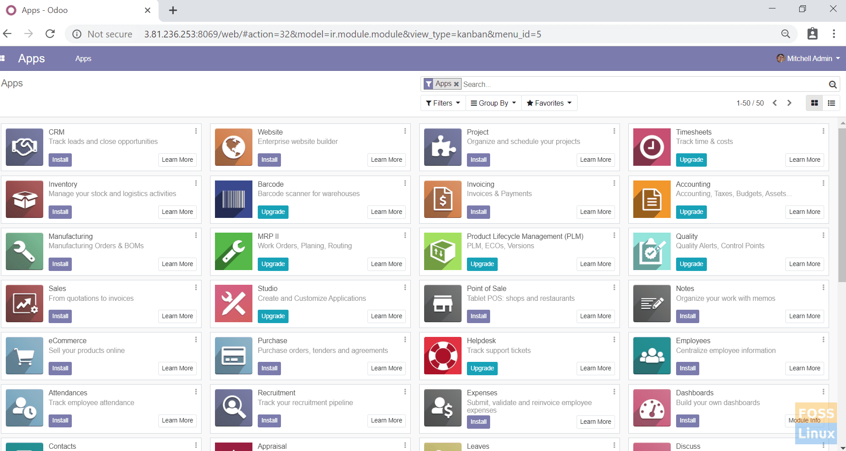Click Learn More for Attendances

click(x=177, y=420)
